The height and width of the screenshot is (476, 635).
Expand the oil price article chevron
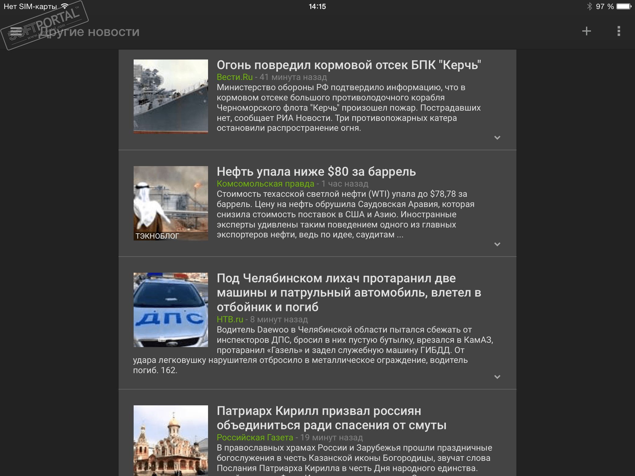[x=497, y=244]
